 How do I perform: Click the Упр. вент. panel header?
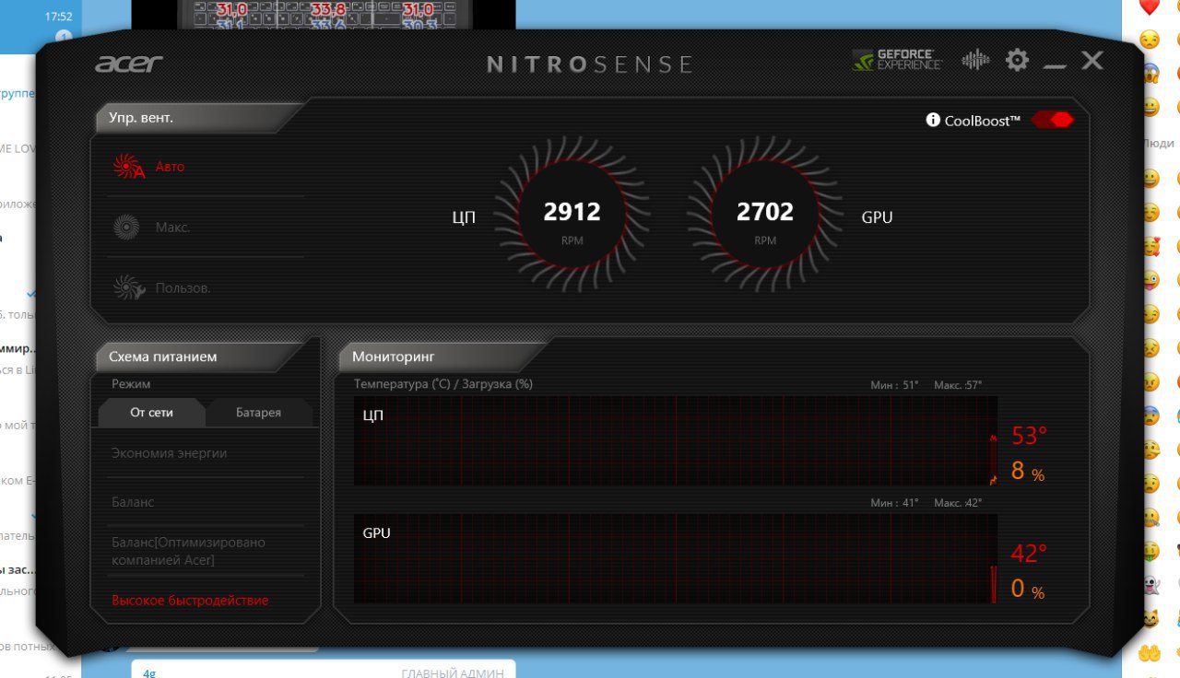pyautogui.click(x=199, y=118)
